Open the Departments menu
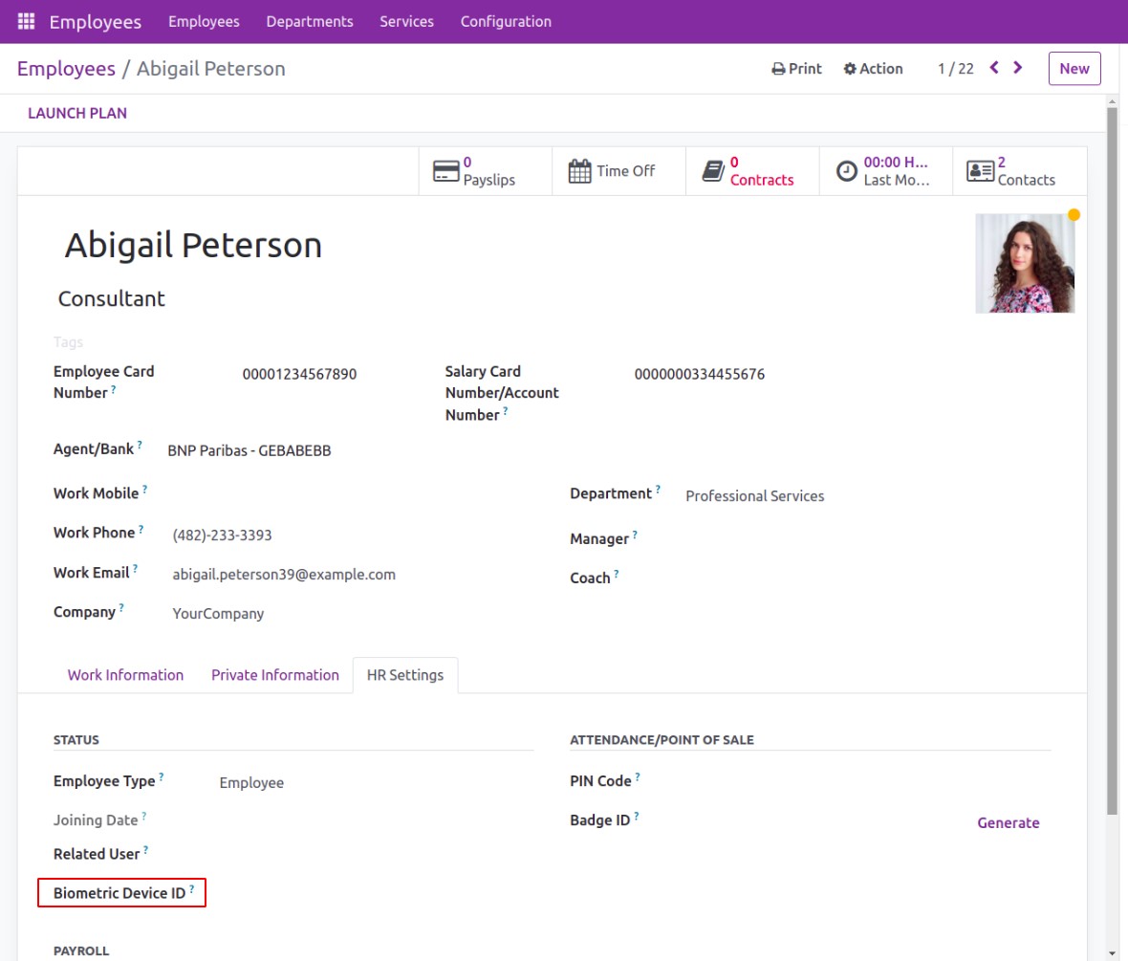Screen dimensions: 1128x961 coord(310,21)
